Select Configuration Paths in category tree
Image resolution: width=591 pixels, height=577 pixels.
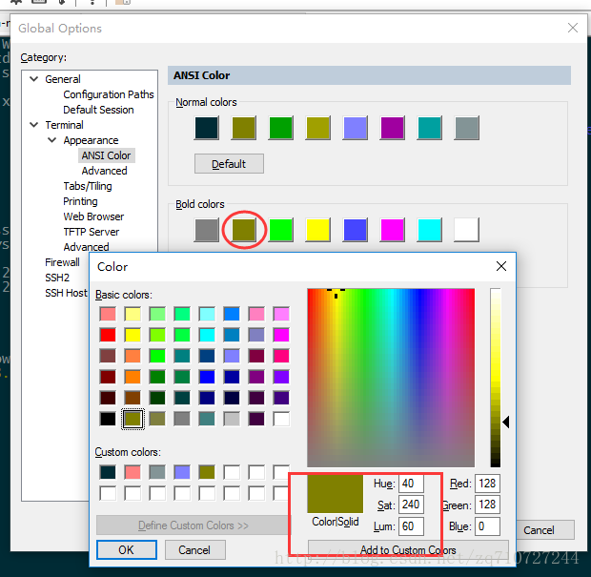(109, 94)
